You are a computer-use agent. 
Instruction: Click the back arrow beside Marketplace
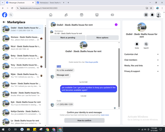(x=4, y=22)
